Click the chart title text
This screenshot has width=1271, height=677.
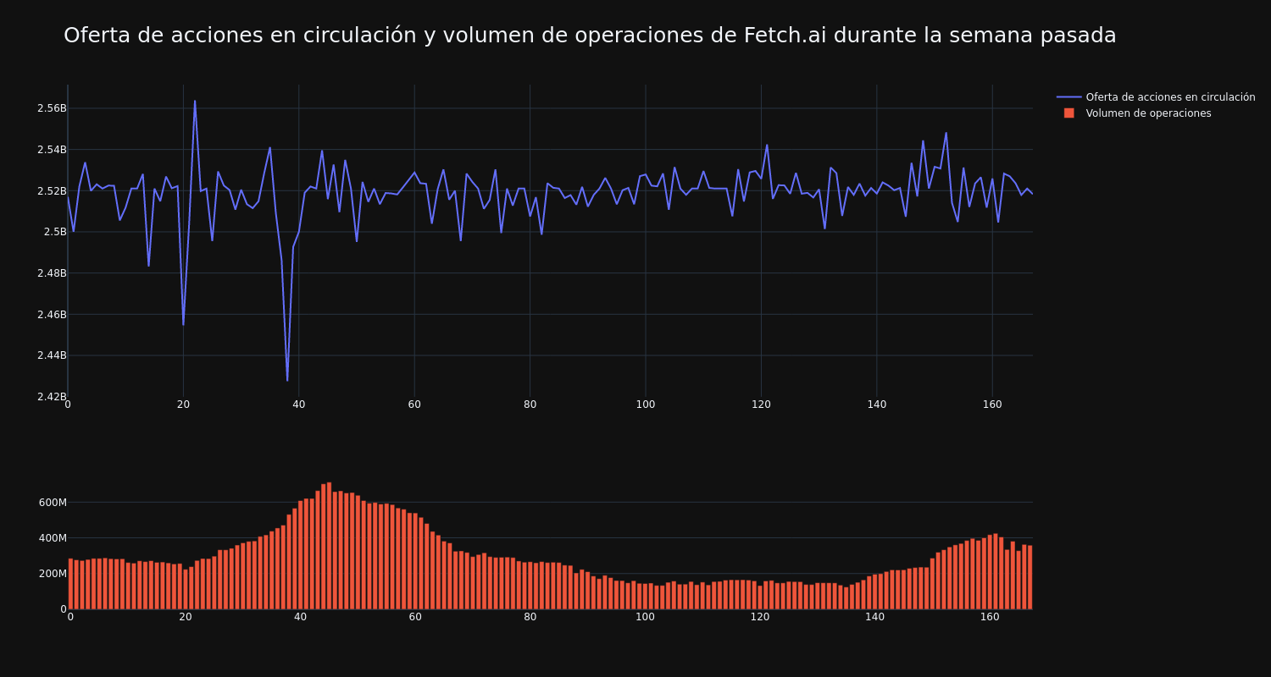tap(590, 36)
